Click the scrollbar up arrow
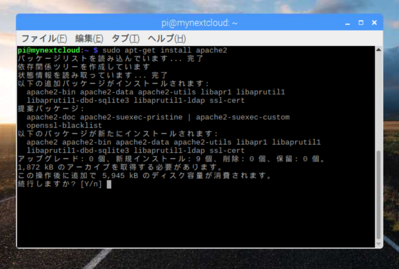 tap(379, 50)
